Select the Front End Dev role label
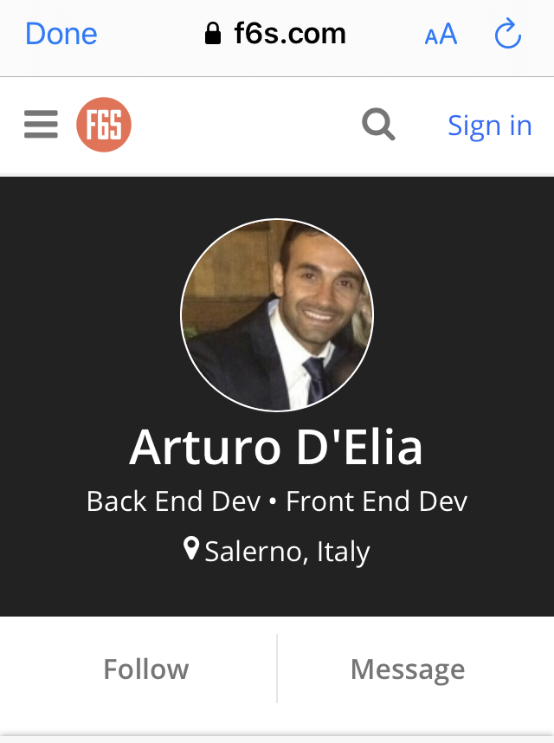Image resolution: width=554 pixels, height=743 pixels. pos(377,501)
